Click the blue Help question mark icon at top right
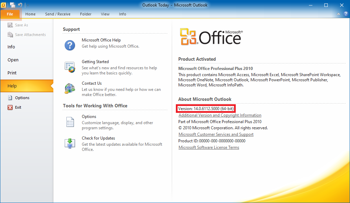The height and width of the screenshot is (203, 350). tap(345, 14)
